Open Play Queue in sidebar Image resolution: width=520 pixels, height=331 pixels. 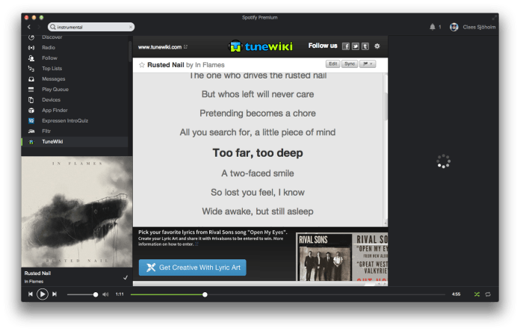click(55, 89)
